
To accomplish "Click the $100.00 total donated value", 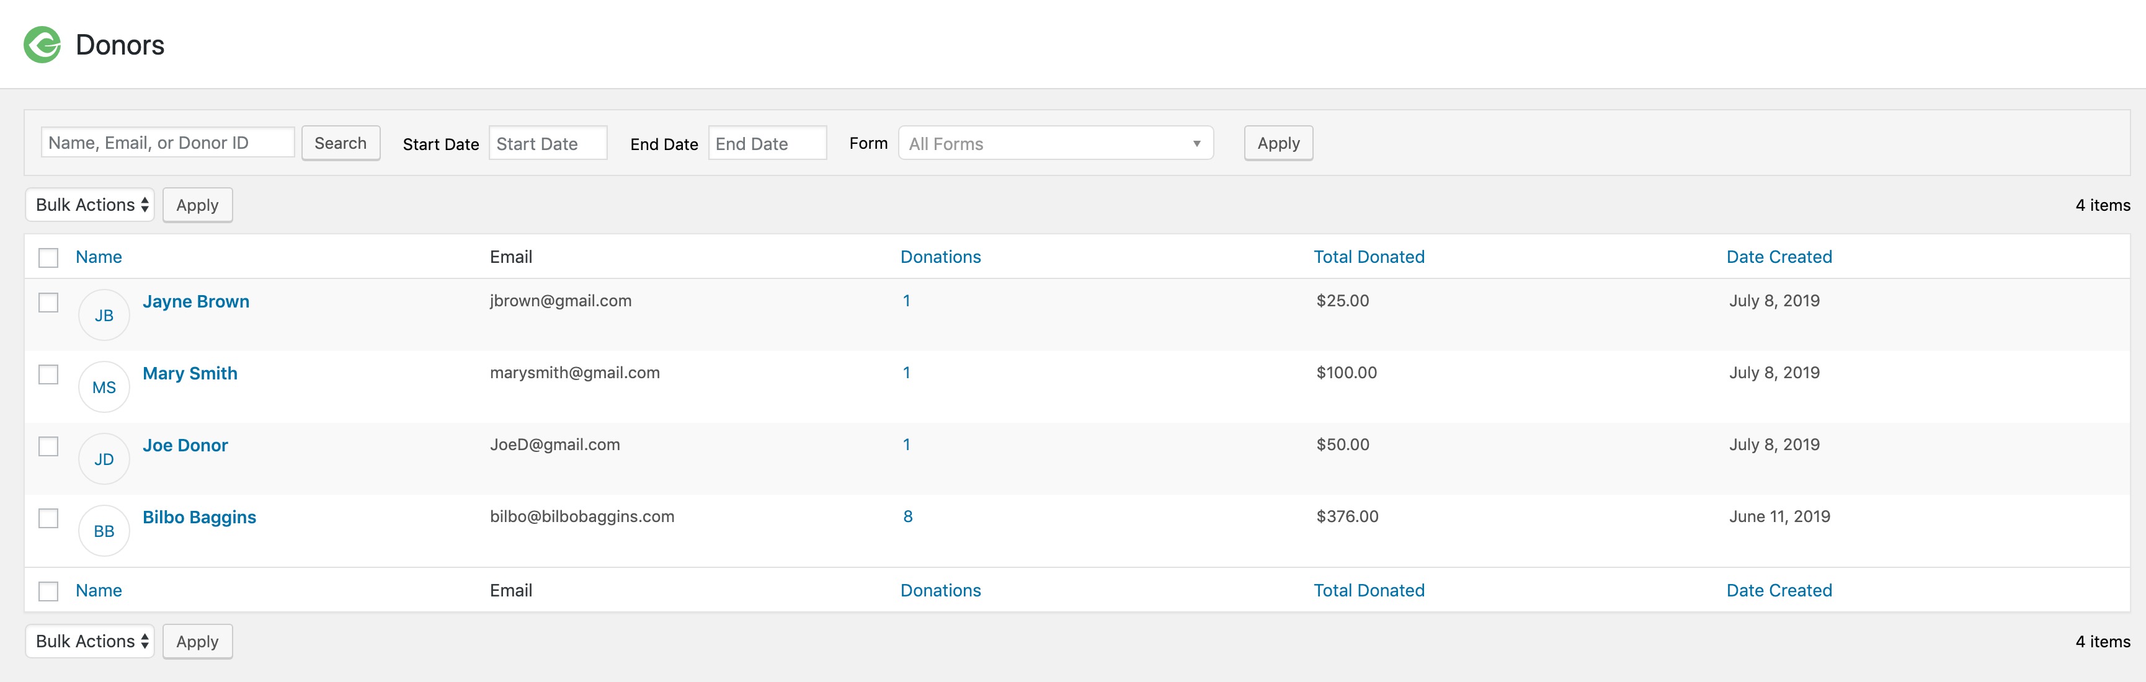I will tap(1347, 372).
